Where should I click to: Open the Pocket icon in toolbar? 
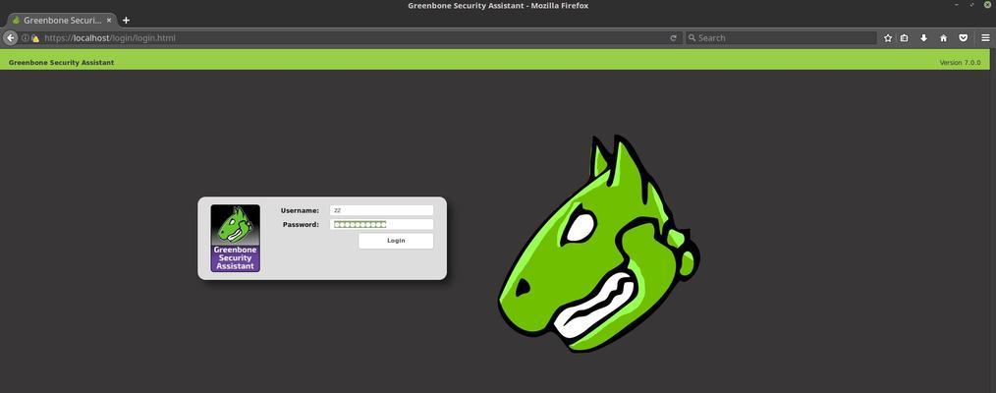[x=963, y=38]
